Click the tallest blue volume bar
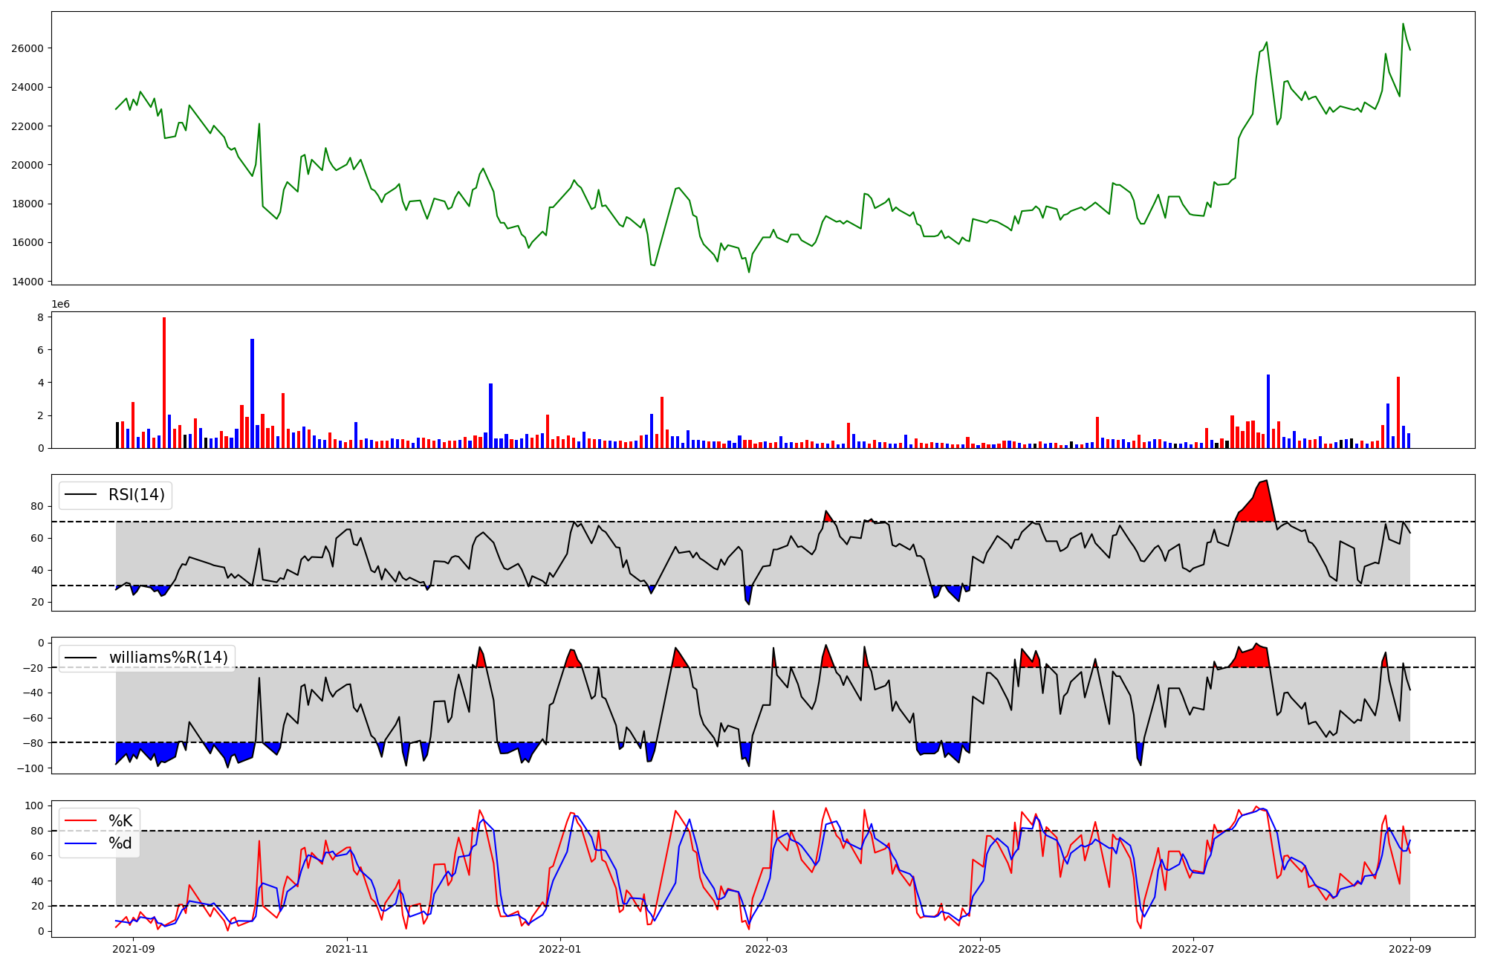The height and width of the screenshot is (966, 1486). [x=252, y=394]
